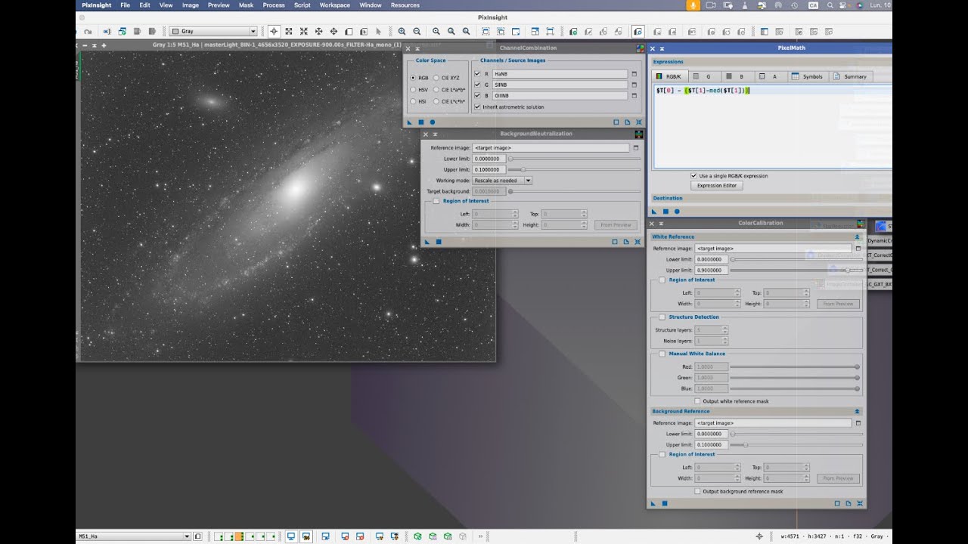Enable Output white reference mask

697,401
